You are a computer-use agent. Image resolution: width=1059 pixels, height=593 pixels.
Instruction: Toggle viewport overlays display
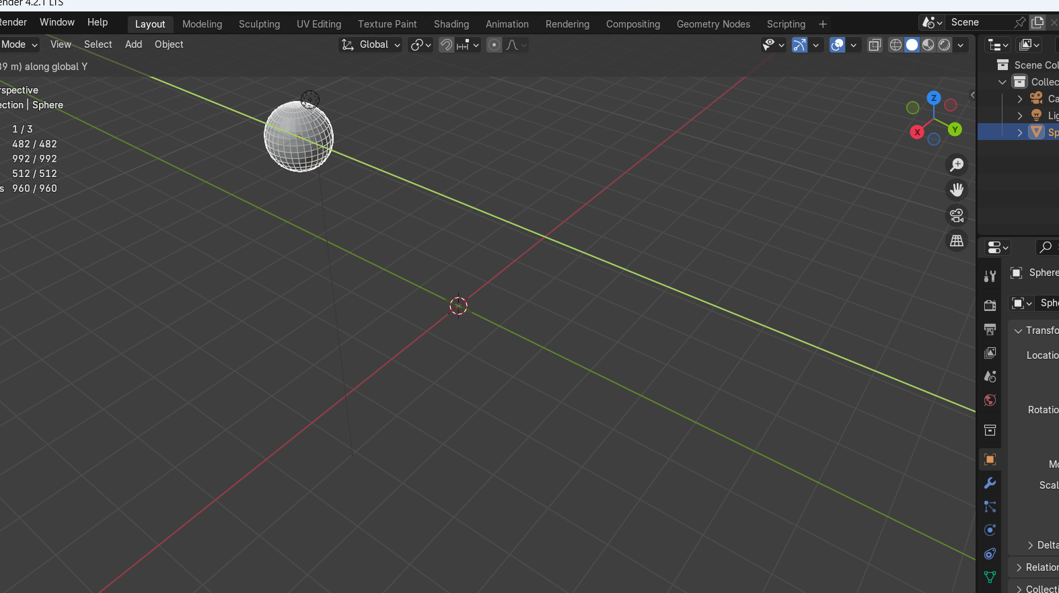[837, 45]
